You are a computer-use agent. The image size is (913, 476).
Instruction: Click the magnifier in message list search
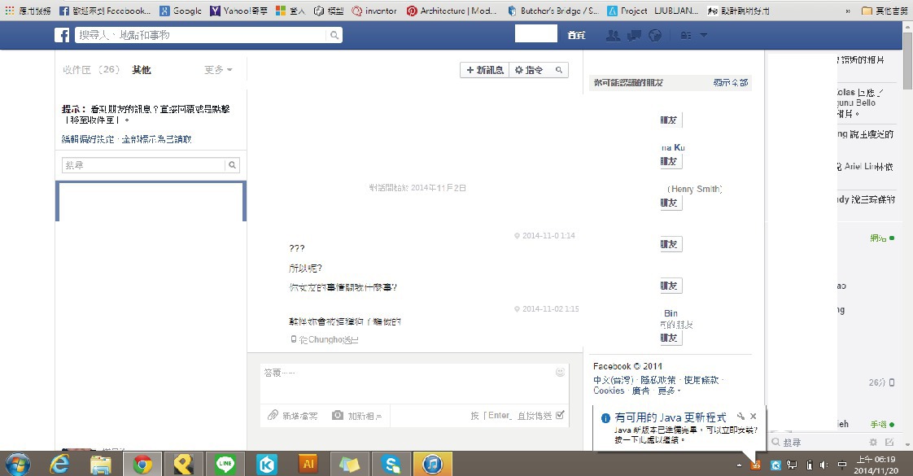[x=233, y=165]
